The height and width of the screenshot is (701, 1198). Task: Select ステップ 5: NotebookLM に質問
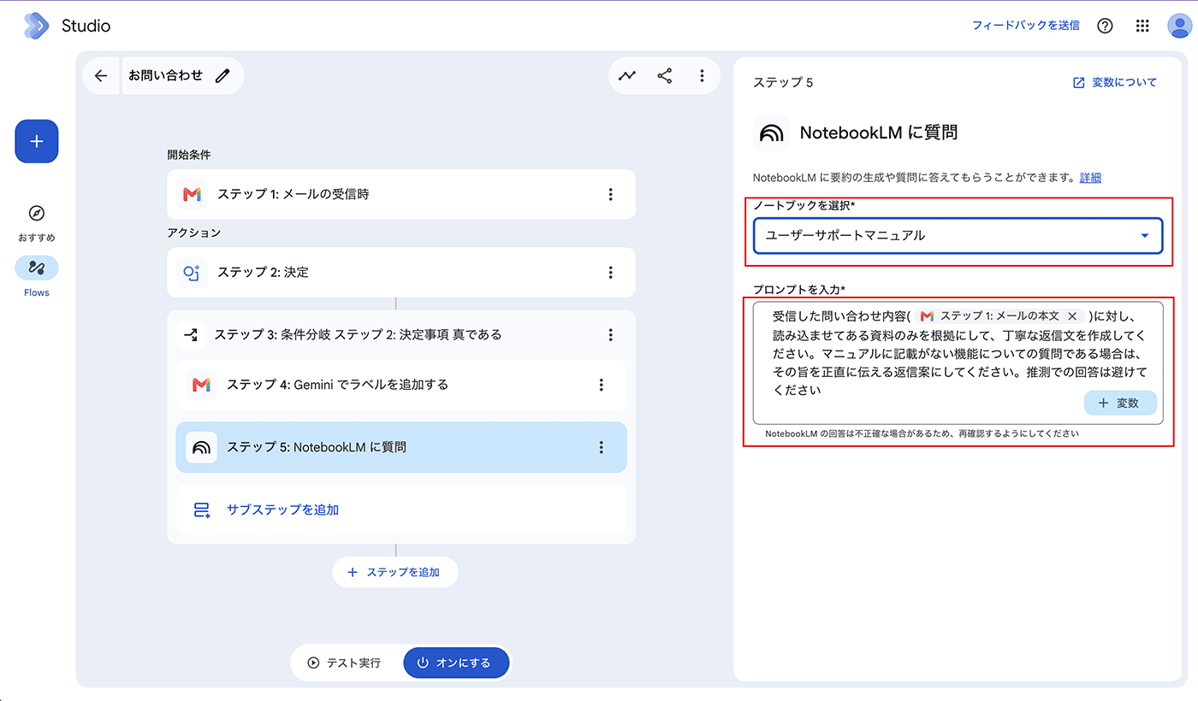point(401,447)
